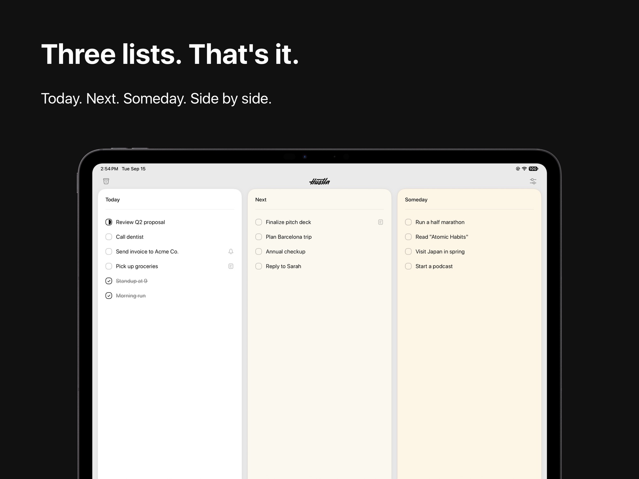The height and width of the screenshot is (479, 639).
Task: Select the Today list header
Action: point(112,200)
